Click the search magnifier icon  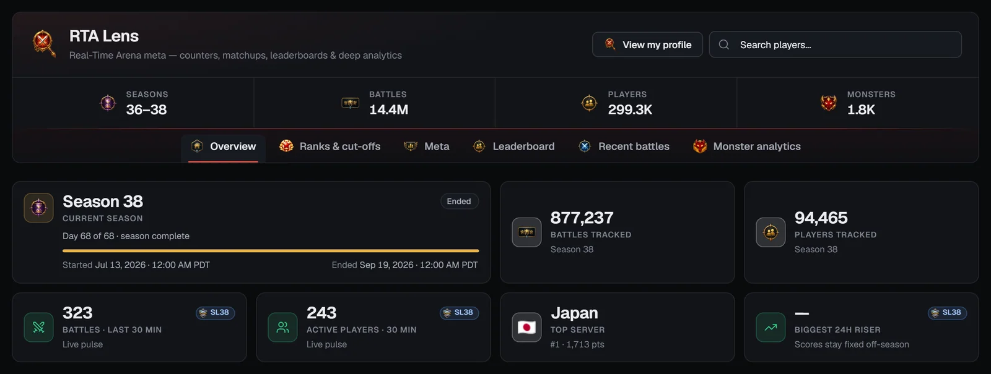click(x=723, y=45)
